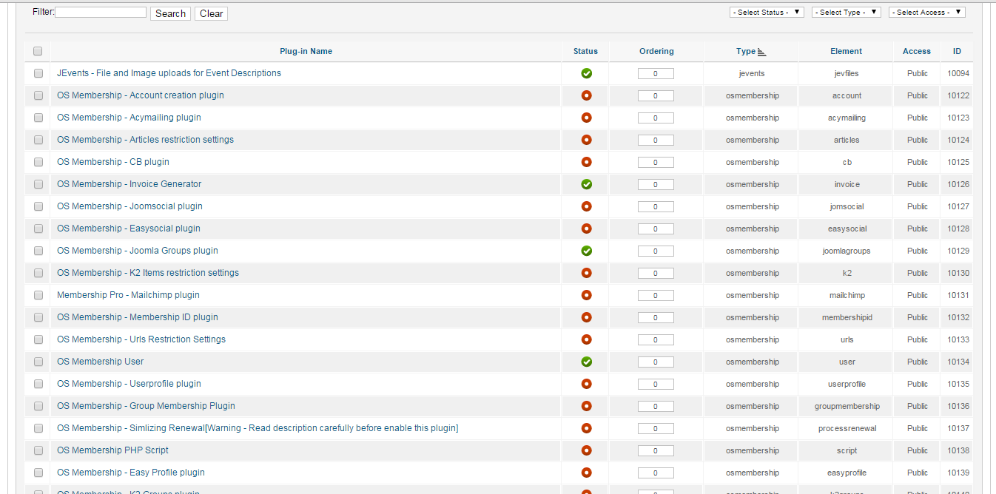
Task: Enable the Easy Profile plugin status icon
Action: coord(586,473)
